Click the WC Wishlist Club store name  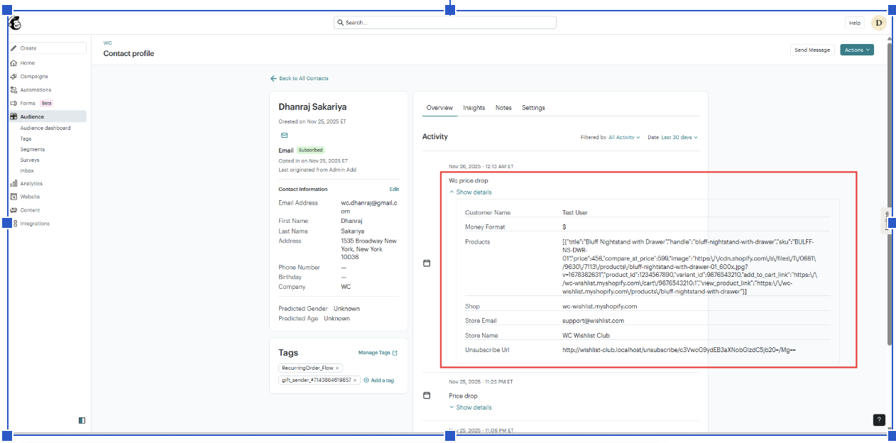tap(586, 335)
